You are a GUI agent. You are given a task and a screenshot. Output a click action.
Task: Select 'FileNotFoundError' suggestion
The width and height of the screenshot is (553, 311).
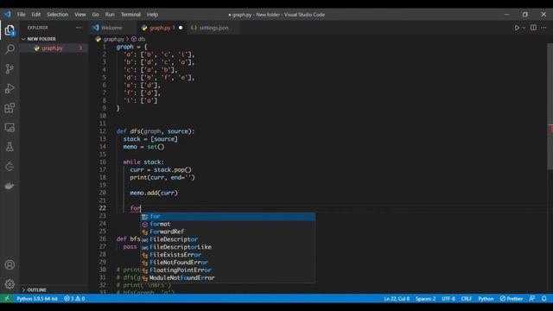[x=228, y=263]
